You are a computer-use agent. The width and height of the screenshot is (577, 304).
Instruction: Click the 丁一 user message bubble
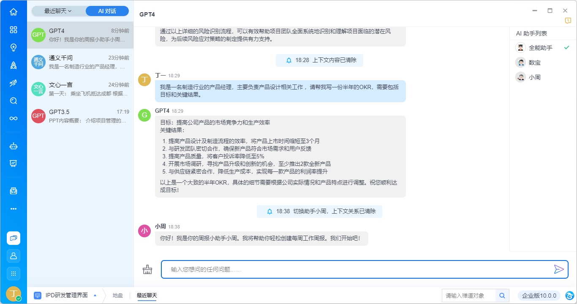[x=280, y=91]
